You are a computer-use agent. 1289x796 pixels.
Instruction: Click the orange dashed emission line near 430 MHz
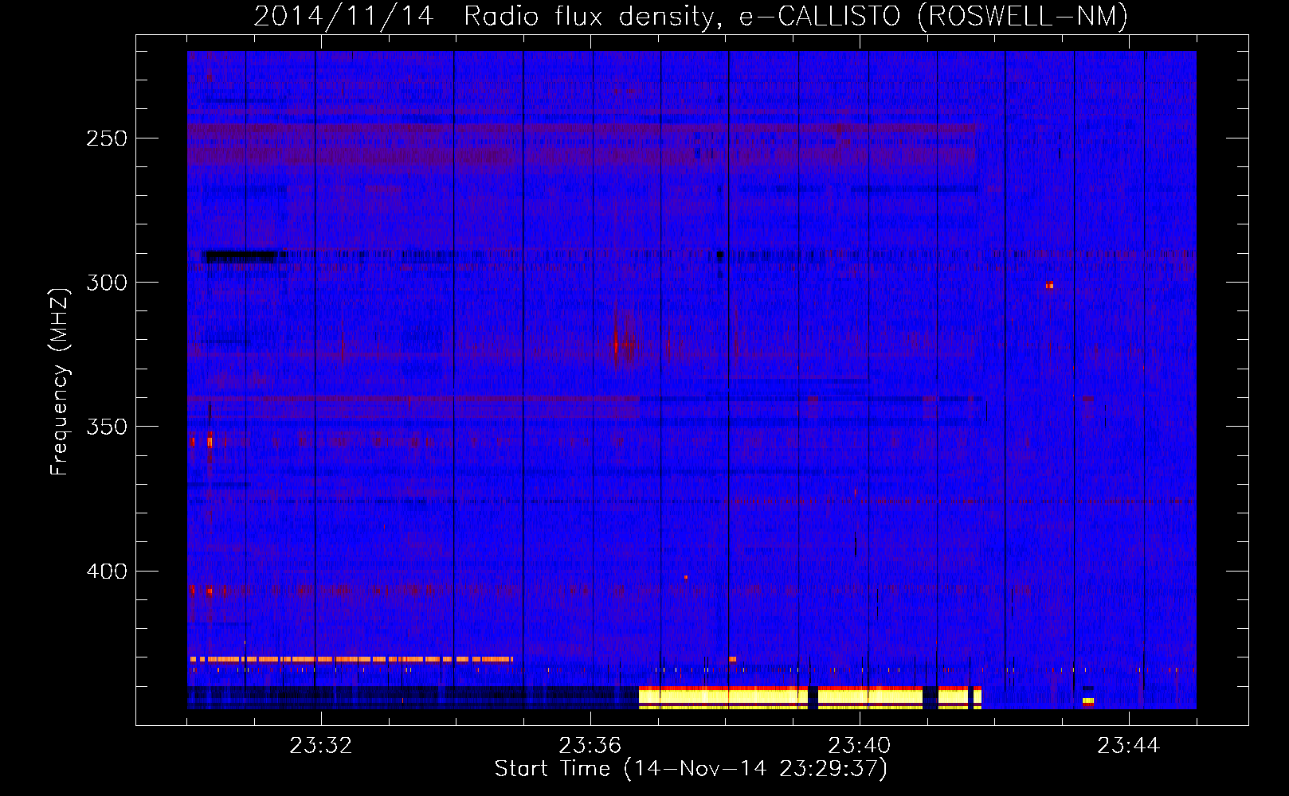tap(351, 659)
